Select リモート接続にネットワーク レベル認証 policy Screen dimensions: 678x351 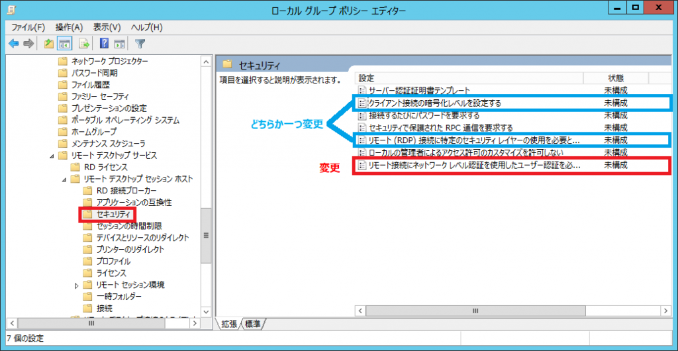(x=474, y=165)
